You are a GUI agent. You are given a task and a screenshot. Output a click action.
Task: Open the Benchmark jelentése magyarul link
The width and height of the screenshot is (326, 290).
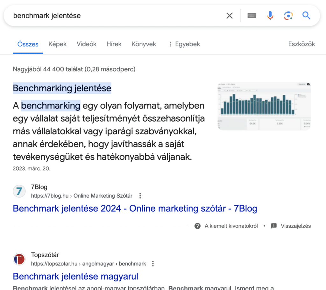coord(75,276)
